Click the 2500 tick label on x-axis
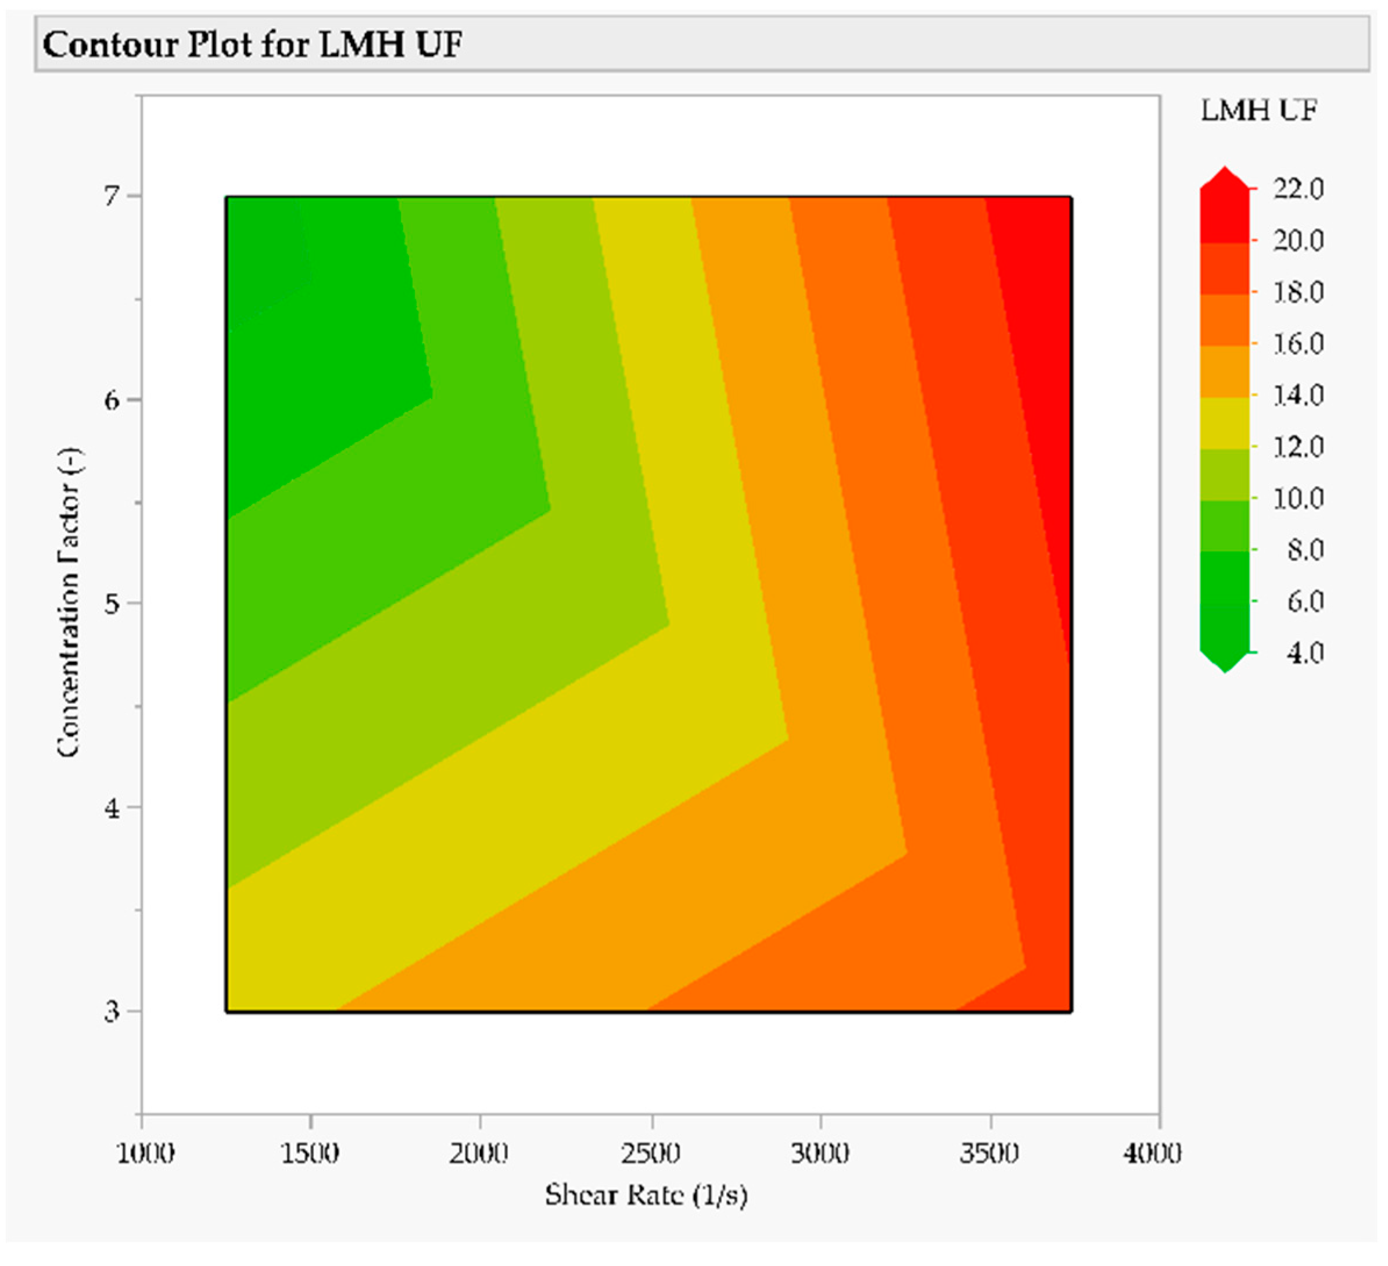 point(650,1152)
